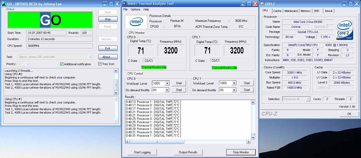Select the CPU tab in CPU-Z

[265, 11]
